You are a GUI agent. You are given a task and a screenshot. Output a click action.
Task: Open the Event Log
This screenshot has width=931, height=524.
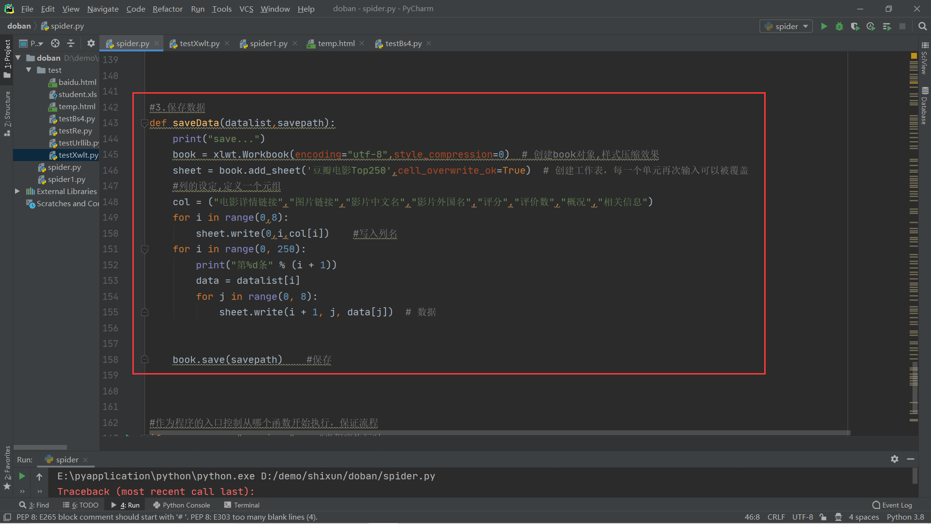pyautogui.click(x=892, y=505)
